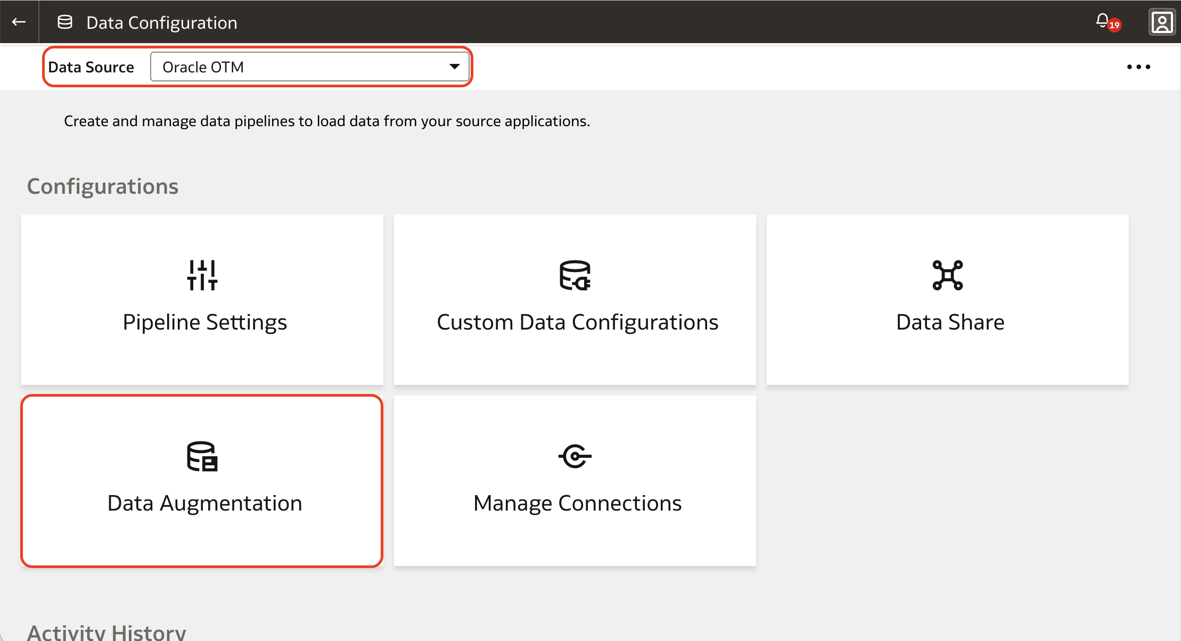Viewport: 1181px width, 641px height.
Task: Open the Custom Data Configurations label
Action: [x=577, y=323]
